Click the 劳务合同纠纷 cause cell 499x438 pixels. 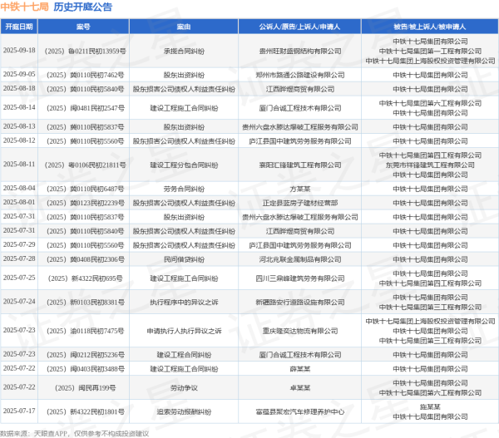tap(184, 189)
